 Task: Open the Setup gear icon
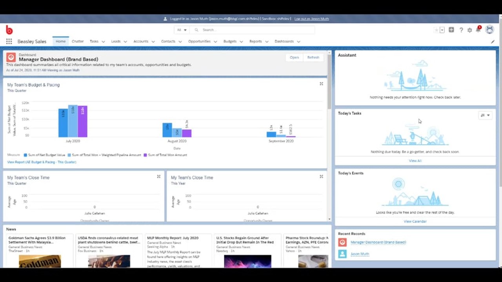coord(469,30)
